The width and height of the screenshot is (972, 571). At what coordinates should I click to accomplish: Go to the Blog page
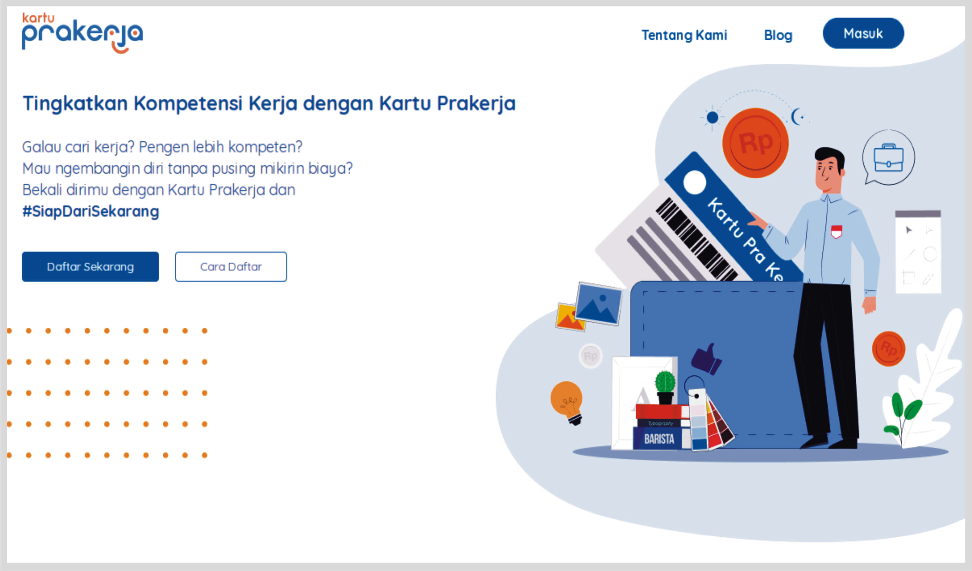pos(778,35)
